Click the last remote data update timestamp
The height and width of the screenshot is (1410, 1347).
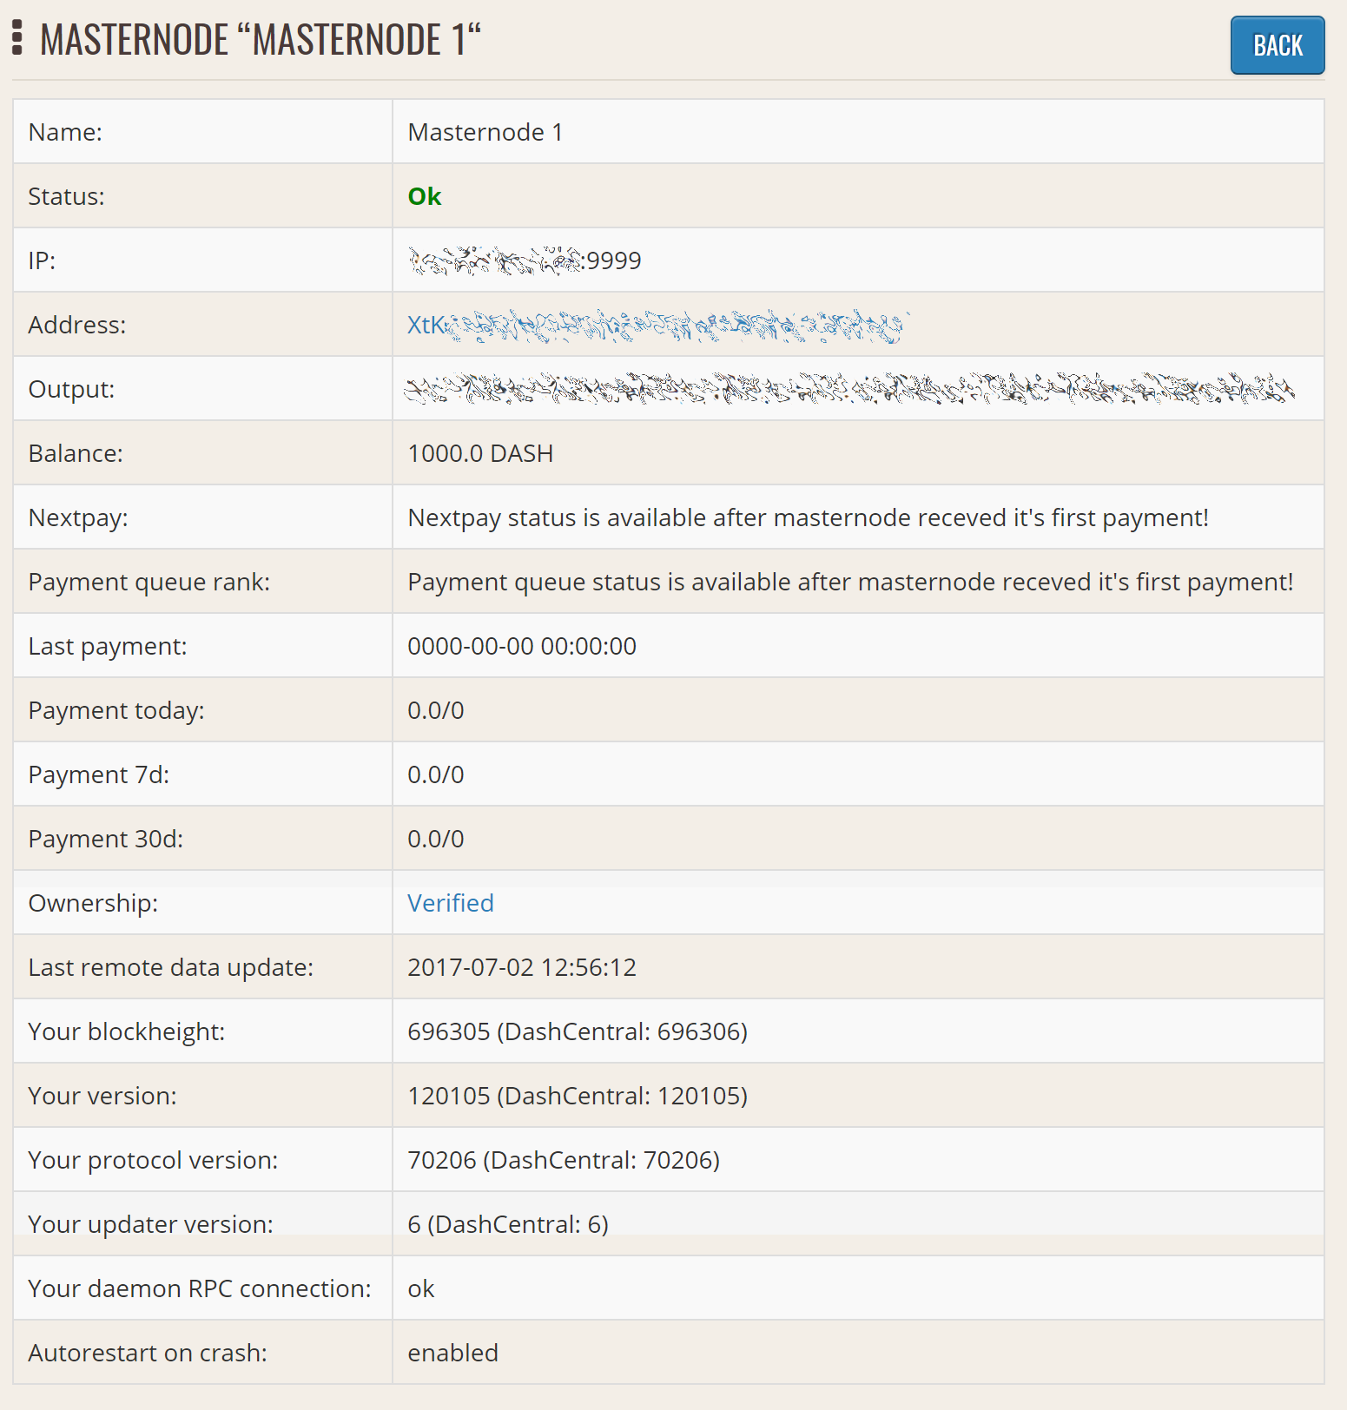coord(522,968)
